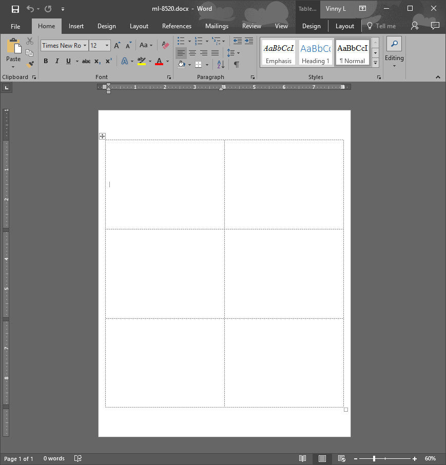Screen dimensions: 446x465
Task: Click inside the bottom-right label cell
Action: (x=284, y=362)
